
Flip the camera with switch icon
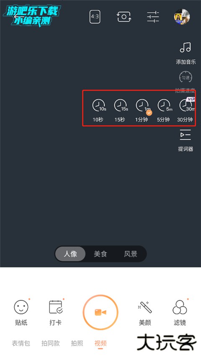(x=124, y=17)
